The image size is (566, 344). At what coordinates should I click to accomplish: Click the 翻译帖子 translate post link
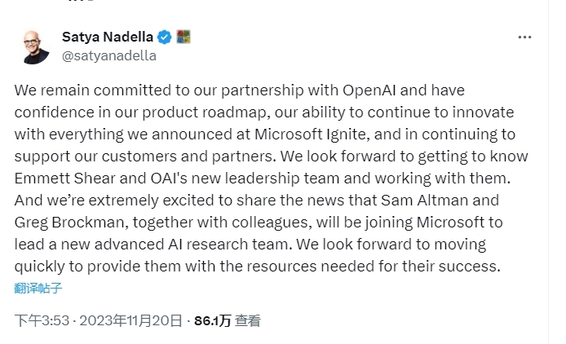click(38, 287)
